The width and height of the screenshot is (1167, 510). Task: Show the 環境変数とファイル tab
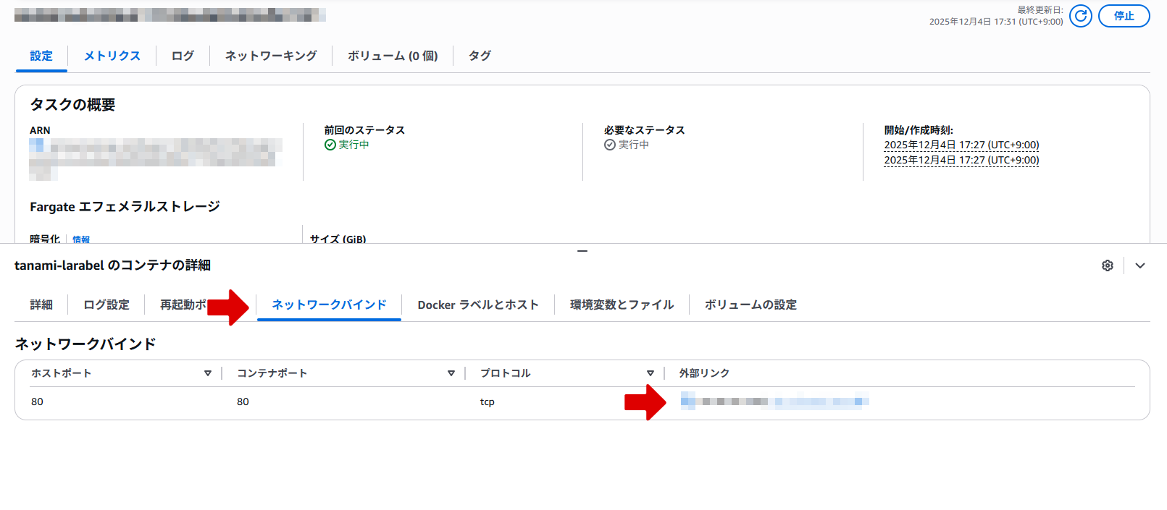pyautogui.click(x=622, y=305)
